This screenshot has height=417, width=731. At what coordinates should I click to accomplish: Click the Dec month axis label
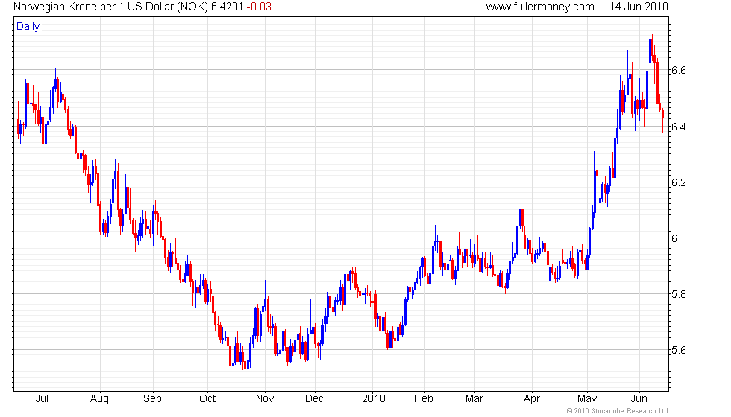click(315, 398)
